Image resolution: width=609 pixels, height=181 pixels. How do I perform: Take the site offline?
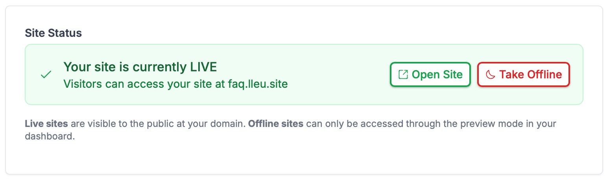tap(523, 74)
